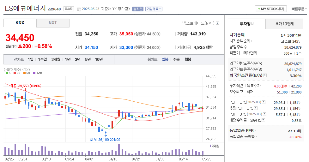The image size is (309, 162).
Task: Select 1일 line chart period
Action: tap(31, 59)
